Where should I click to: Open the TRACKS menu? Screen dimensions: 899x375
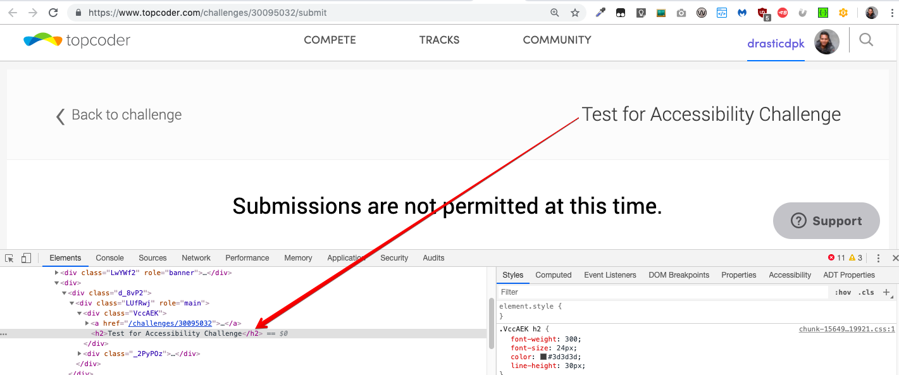coord(439,40)
